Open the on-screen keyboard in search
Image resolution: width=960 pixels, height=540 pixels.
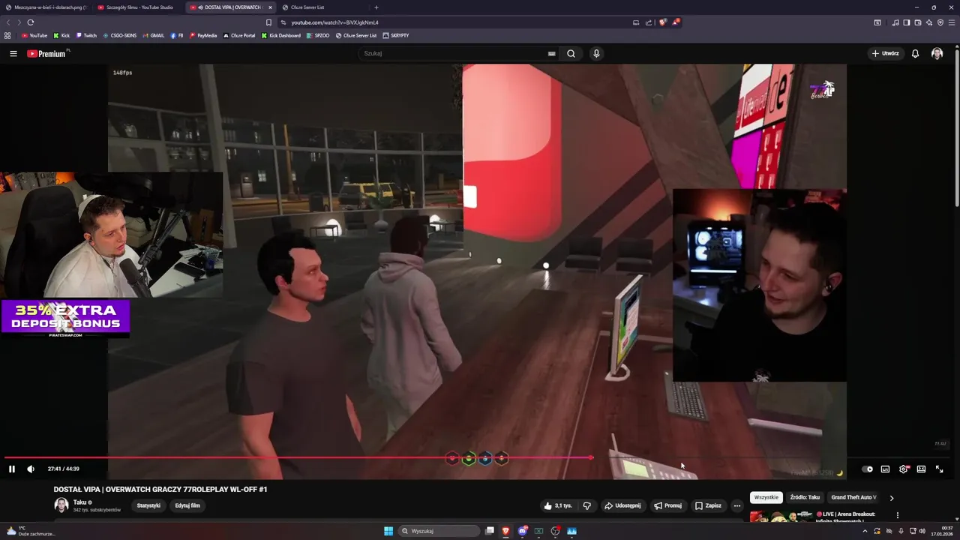pos(551,53)
